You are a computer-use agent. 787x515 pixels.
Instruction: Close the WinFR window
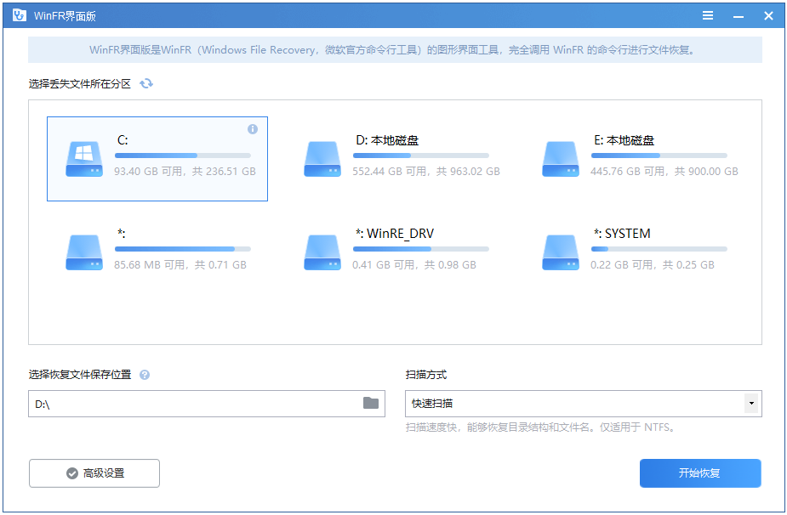pyautogui.click(x=768, y=16)
